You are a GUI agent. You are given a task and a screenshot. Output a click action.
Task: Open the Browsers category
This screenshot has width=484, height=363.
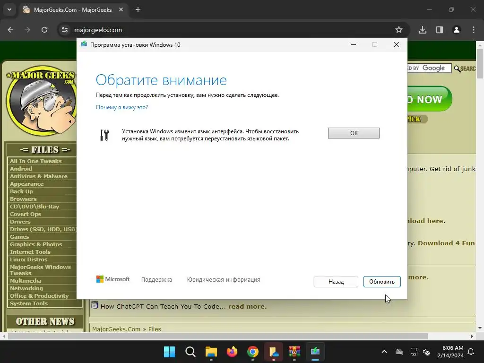[x=23, y=199]
